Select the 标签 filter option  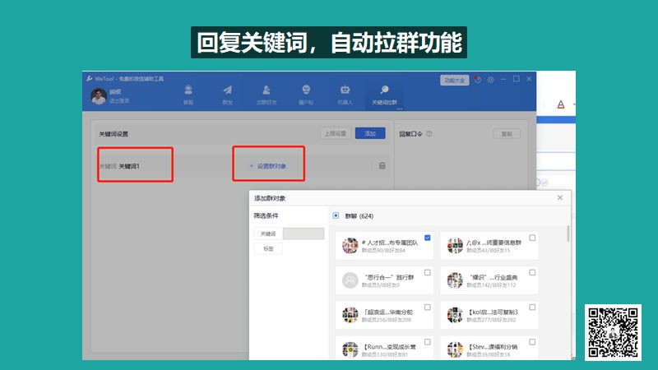coord(268,247)
